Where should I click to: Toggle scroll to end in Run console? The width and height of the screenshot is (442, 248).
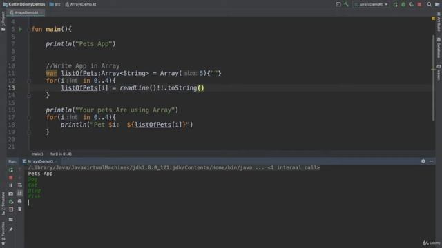pyautogui.click(x=19, y=194)
